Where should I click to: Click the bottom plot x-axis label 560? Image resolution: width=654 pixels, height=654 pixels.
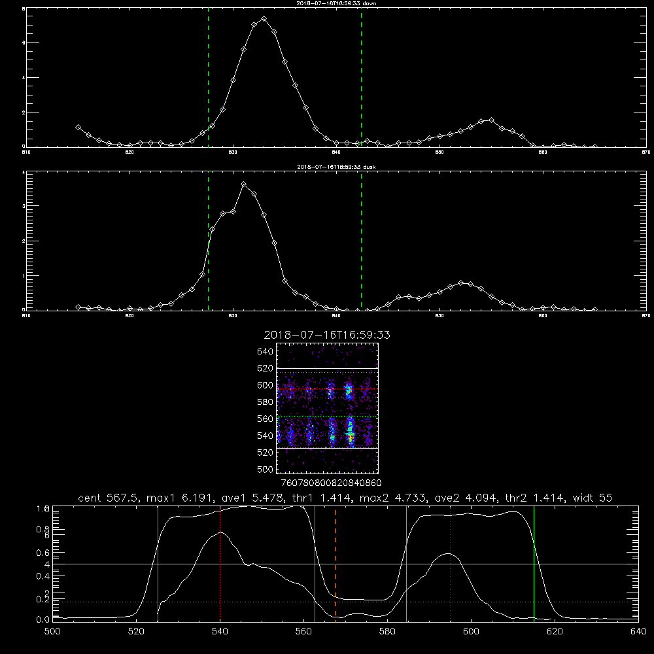(x=303, y=632)
